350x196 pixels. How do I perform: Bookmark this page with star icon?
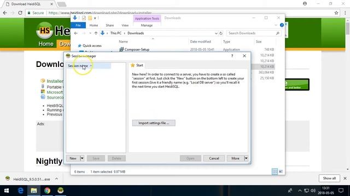(x=336, y=13)
